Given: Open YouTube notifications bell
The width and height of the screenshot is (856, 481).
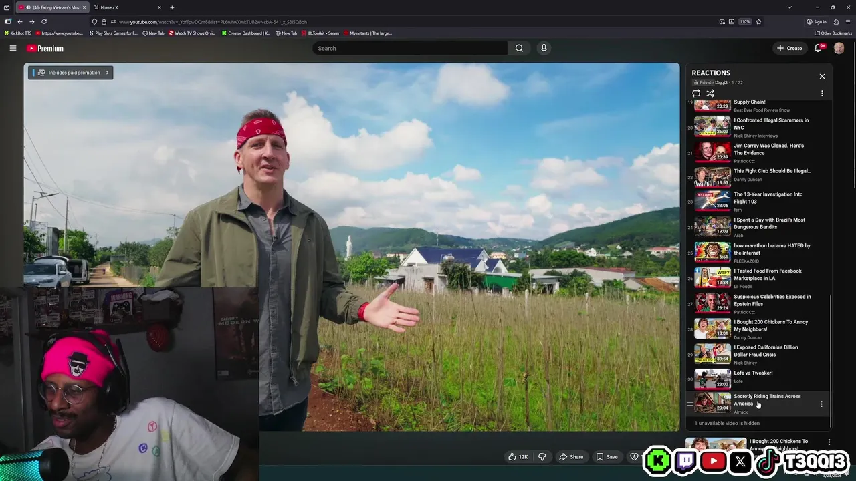Looking at the screenshot, I should (819, 48).
